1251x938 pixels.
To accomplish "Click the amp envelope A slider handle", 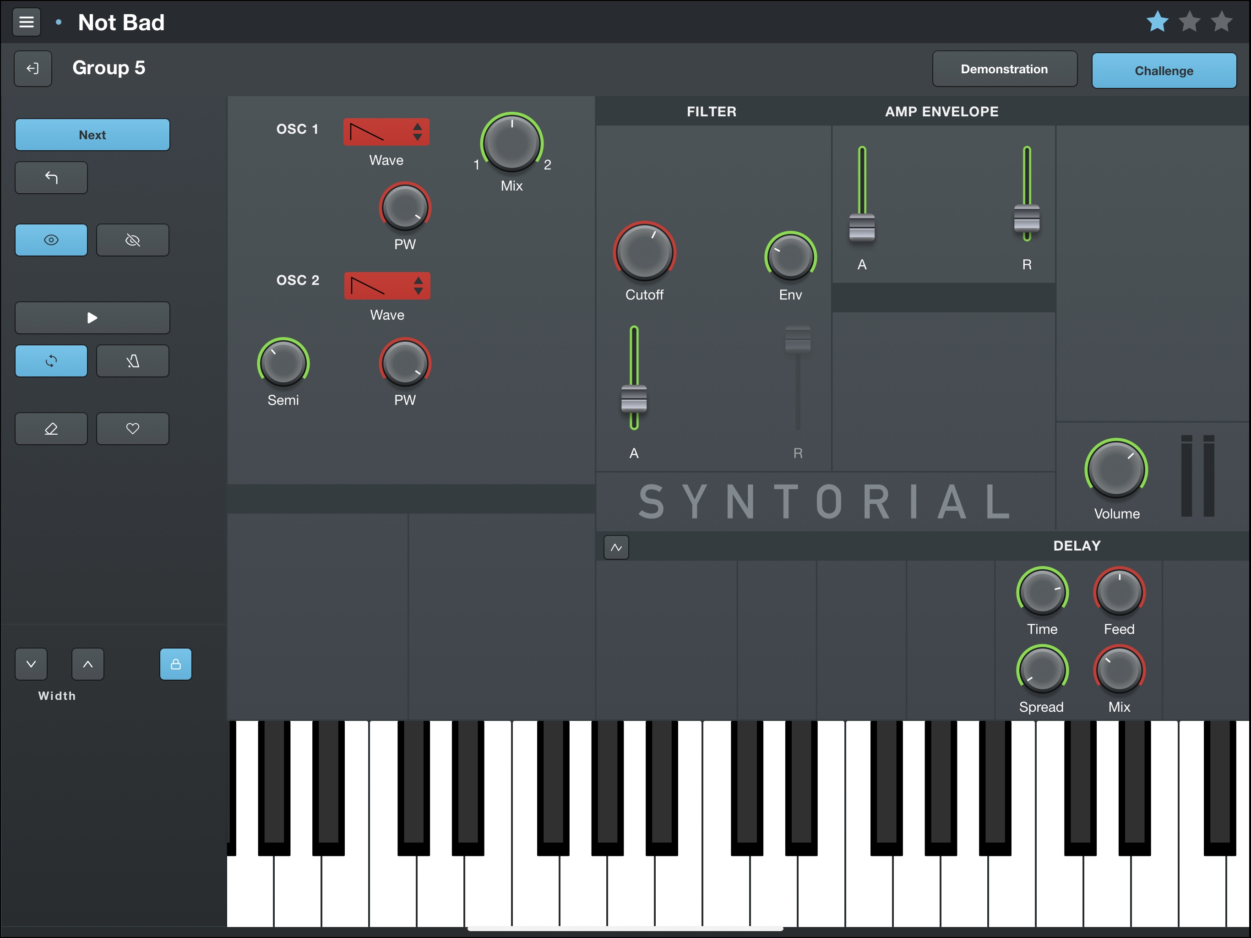I will point(862,228).
